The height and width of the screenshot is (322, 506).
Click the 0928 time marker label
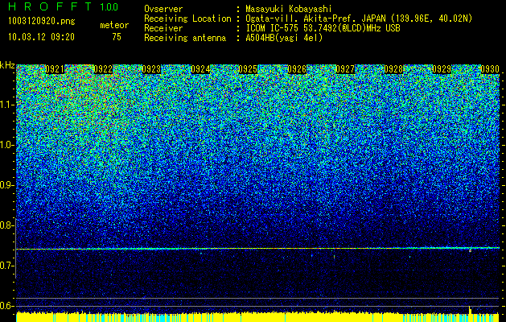pyautogui.click(x=393, y=69)
